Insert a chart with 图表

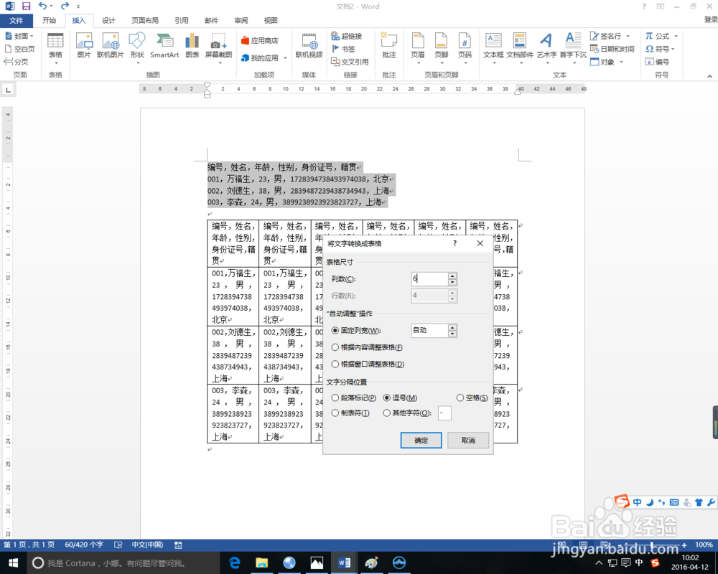coord(192,46)
